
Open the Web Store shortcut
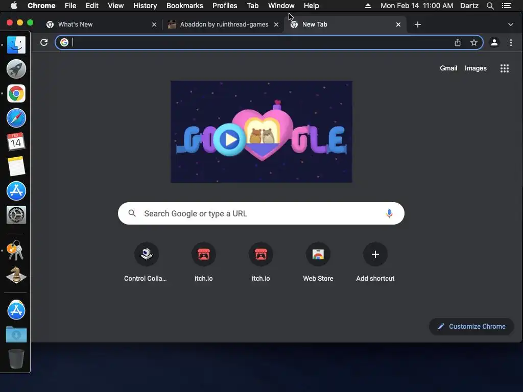pos(318,254)
